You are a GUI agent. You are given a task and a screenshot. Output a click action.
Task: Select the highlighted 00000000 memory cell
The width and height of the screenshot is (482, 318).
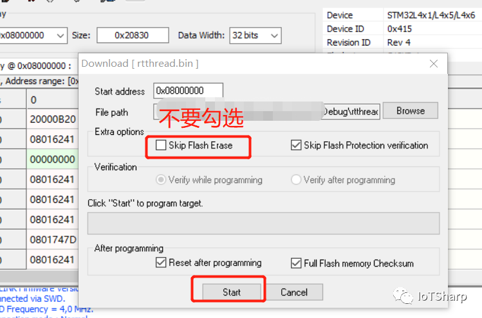[53, 159]
